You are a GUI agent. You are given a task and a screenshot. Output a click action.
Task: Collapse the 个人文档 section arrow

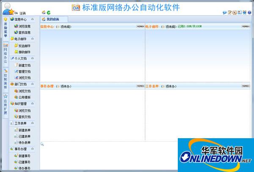(33, 58)
